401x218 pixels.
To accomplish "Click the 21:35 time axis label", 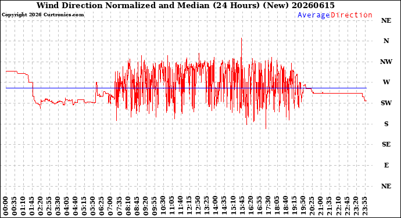I will [x=329, y=206].
